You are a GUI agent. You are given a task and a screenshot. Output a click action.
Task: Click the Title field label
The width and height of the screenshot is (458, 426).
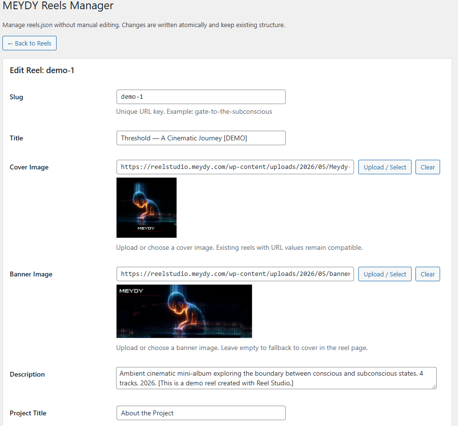click(16, 138)
